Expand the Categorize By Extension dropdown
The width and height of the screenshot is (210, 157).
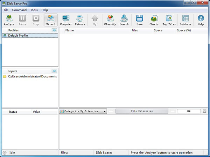(84, 111)
